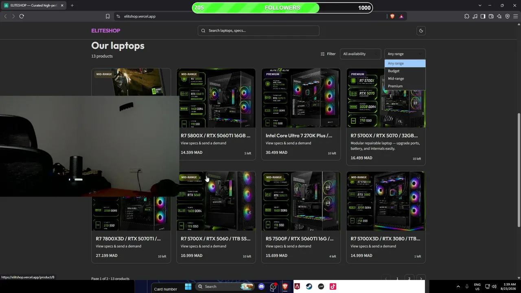This screenshot has height=293, width=521.
Task: Toggle the dark mode moon button
Action: 421,31
